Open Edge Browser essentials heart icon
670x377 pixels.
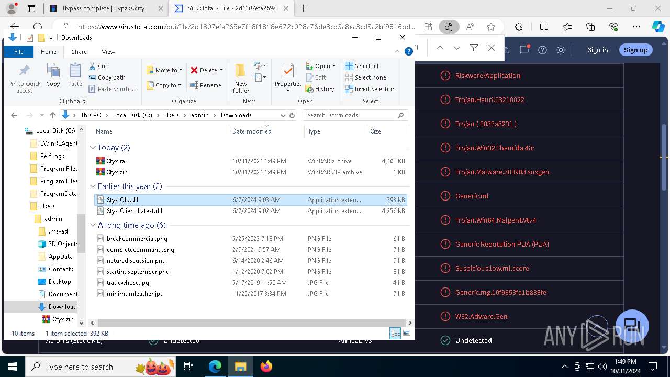coord(614,27)
